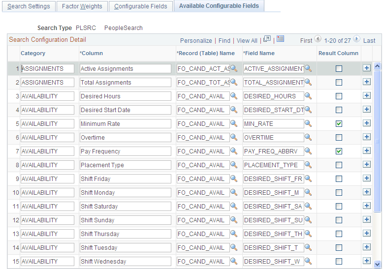383x269 pixels.
Task: Open record lookup for Overtime row
Action: point(234,137)
